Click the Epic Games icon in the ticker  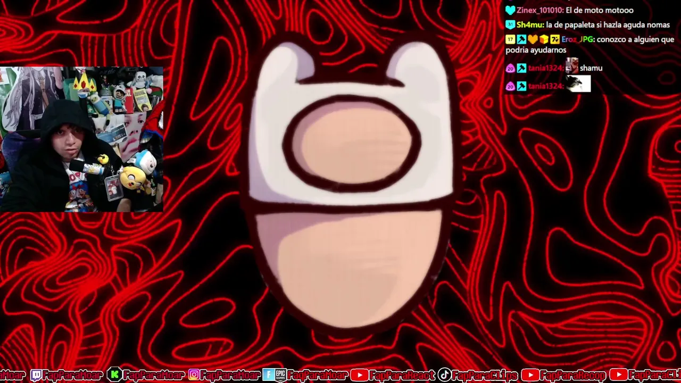(280, 375)
